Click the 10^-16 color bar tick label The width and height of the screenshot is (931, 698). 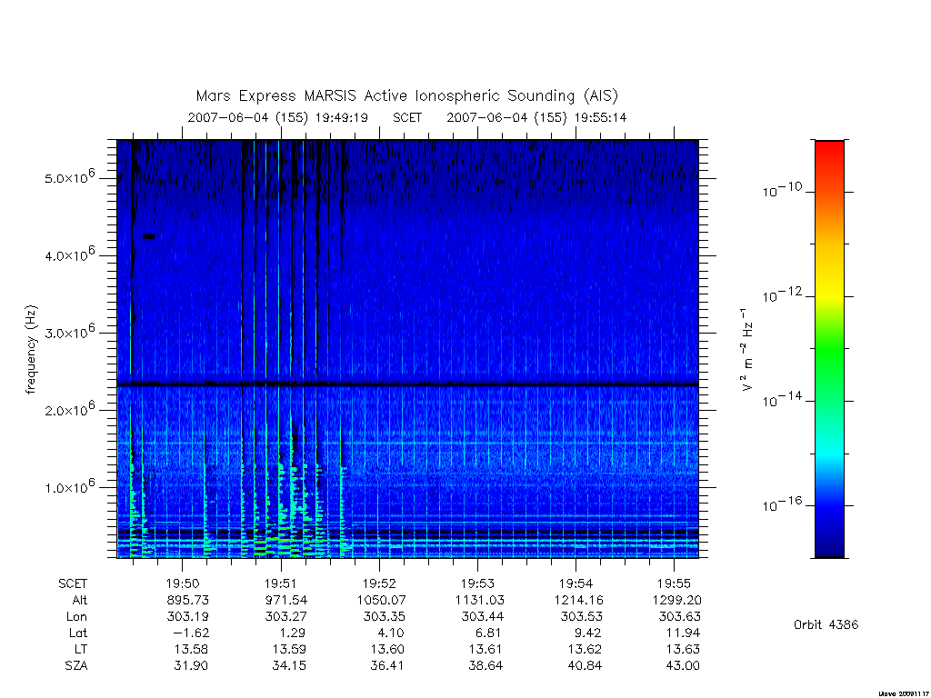click(782, 504)
